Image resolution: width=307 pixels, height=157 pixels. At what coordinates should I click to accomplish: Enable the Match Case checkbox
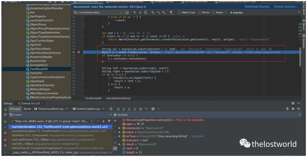coord(179,12)
